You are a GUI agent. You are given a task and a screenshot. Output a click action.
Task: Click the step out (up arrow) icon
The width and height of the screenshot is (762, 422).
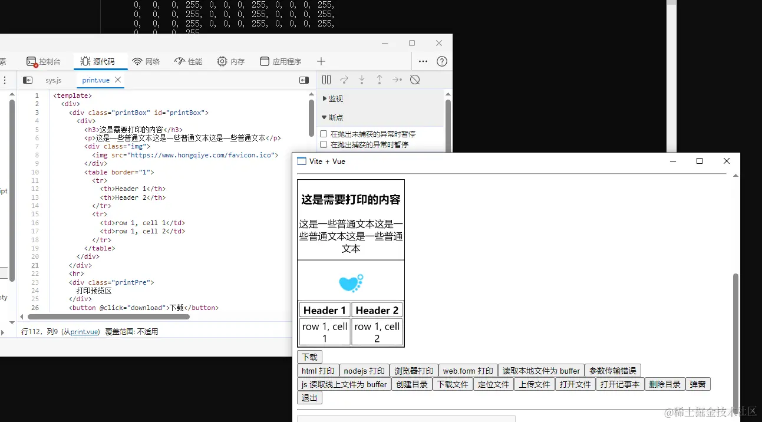pos(380,80)
